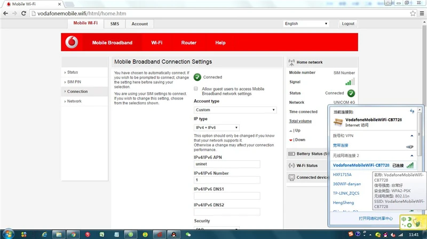
Task: Open File Explorer from the taskbar
Action: click(59, 234)
